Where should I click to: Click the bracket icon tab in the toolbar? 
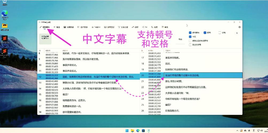point(145,27)
